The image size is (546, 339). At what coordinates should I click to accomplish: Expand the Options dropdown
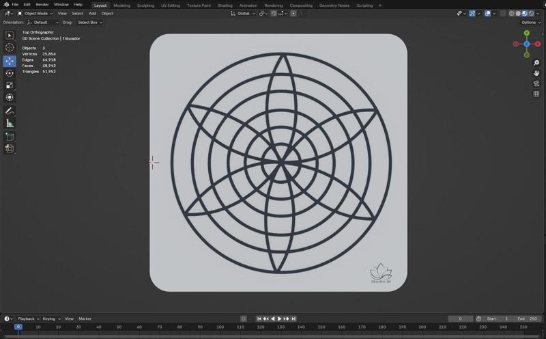click(x=531, y=23)
